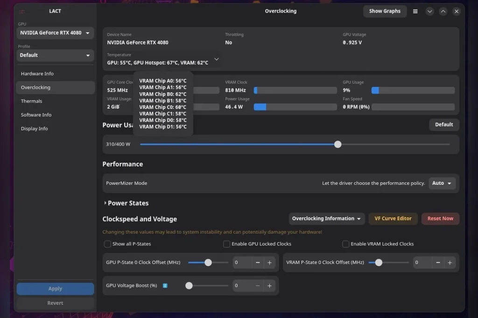This screenshot has width=478, height=318.
Task: Click the GPU Usage progress bar
Action: coord(413,90)
